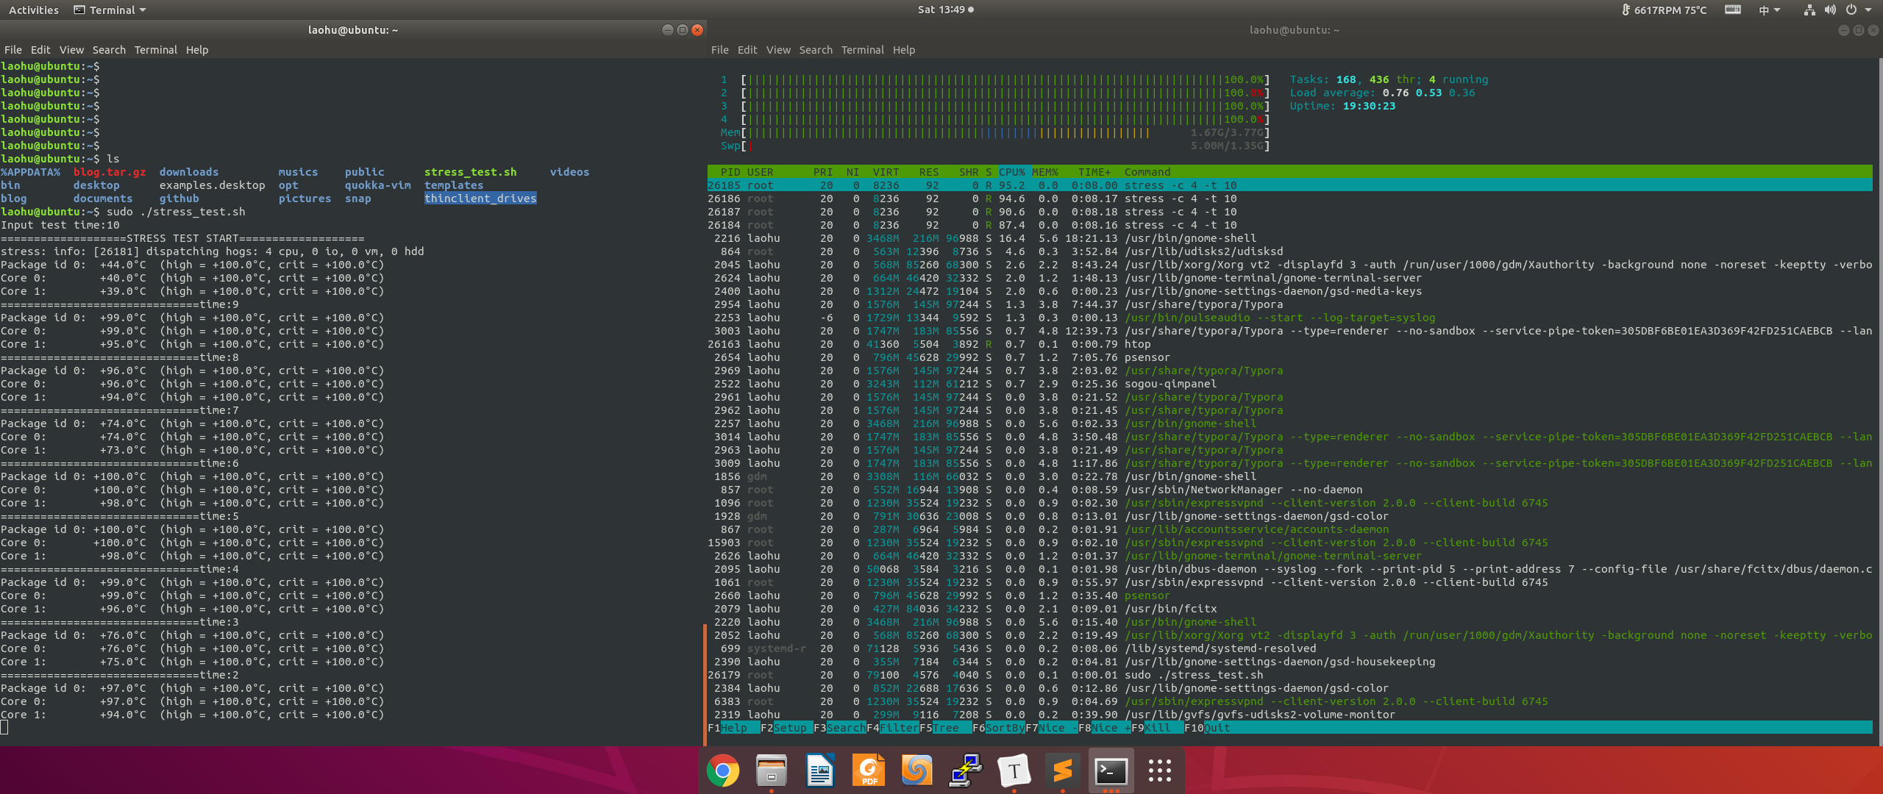Minimize the left terminal window
The image size is (1883, 794).
pos(667,29)
